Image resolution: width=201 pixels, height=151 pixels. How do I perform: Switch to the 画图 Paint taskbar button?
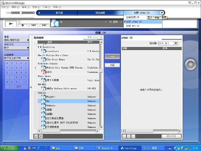(153, 148)
